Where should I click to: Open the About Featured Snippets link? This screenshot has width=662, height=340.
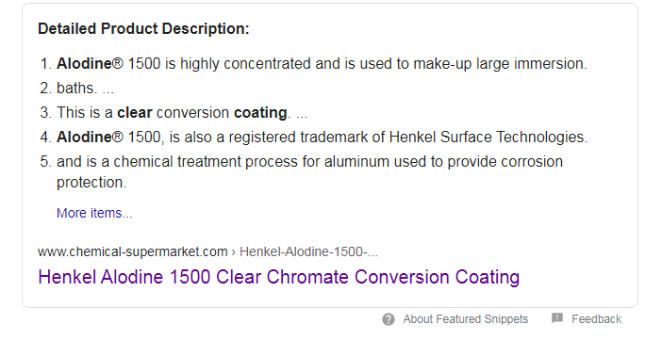(465, 319)
